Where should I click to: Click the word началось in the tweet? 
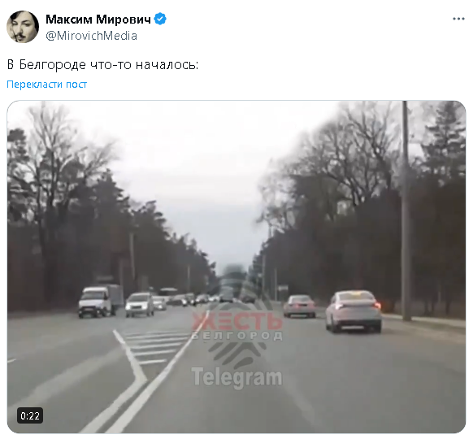pyautogui.click(x=167, y=64)
